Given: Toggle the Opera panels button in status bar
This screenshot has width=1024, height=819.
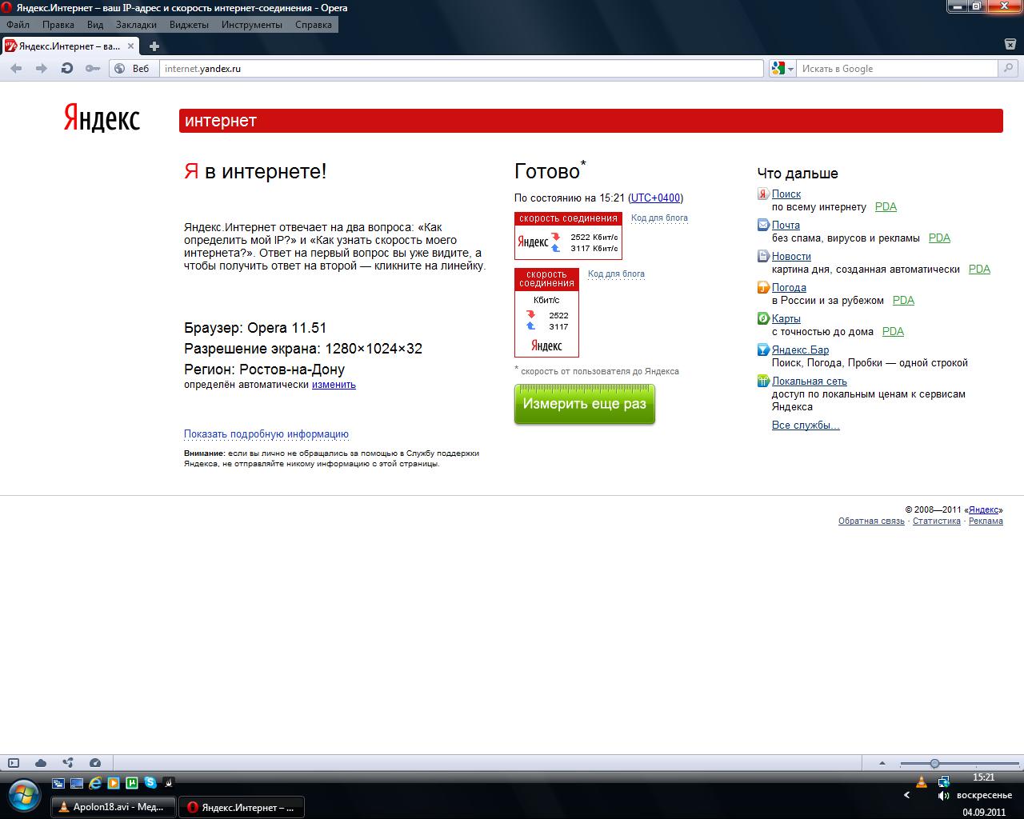Looking at the screenshot, I should (x=14, y=763).
